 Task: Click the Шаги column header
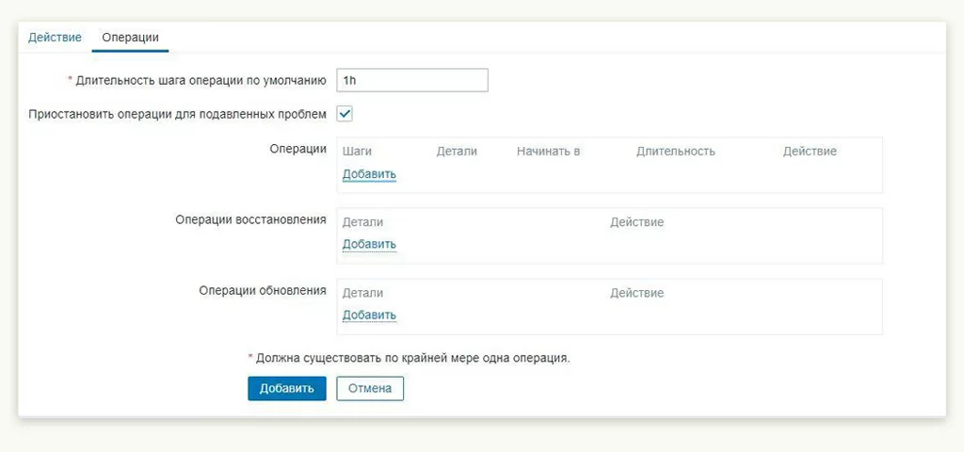coord(358,151)
